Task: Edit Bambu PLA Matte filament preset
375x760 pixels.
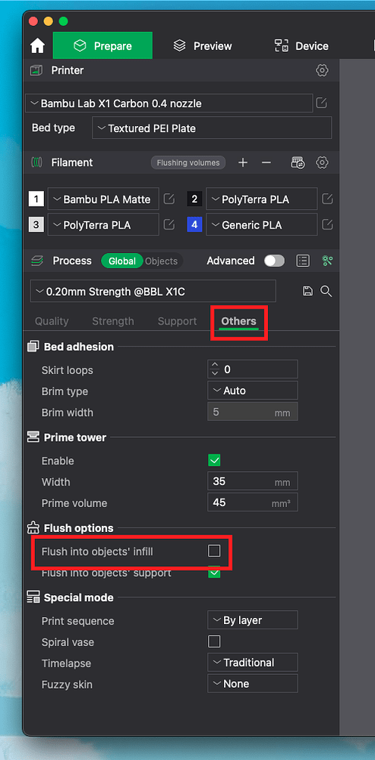Action: [169, 198]
